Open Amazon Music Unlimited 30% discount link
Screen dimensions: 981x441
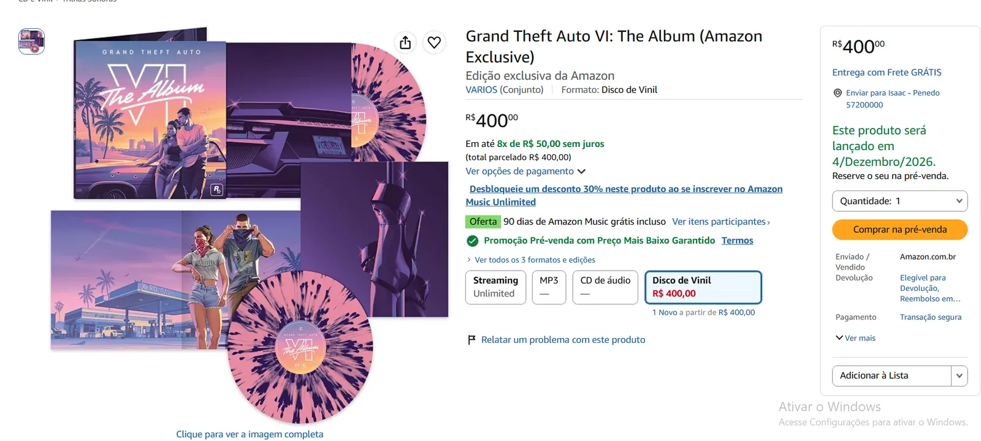click(x=624, y=195)
